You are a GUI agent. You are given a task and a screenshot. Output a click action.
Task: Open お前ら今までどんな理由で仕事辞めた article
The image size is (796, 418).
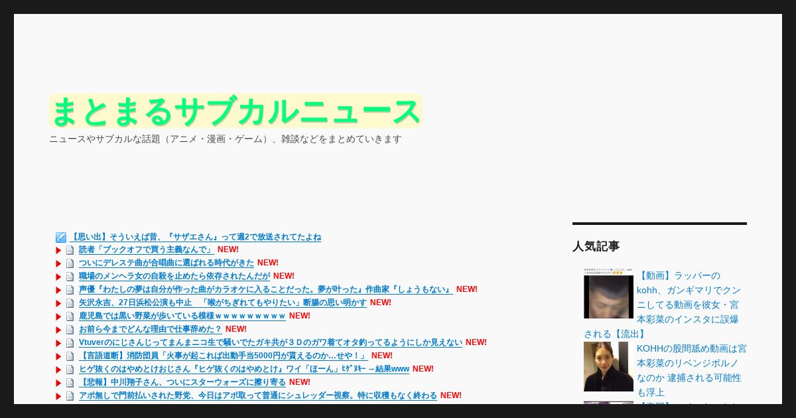[151, 330]
